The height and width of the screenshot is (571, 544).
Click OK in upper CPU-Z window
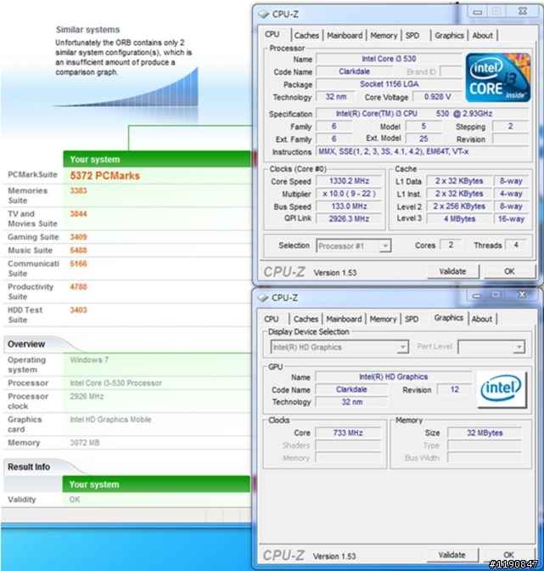(509, 271)
